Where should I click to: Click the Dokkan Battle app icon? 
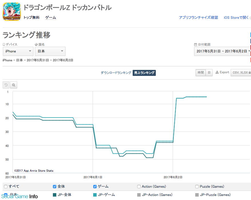click(12, 11)
